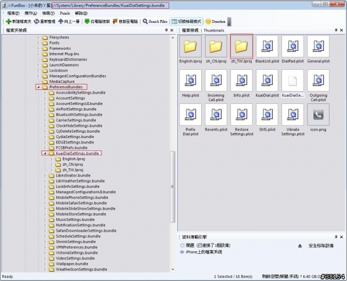347x281 pixels.
Task: Select BluetoothSettings.bundle in the tree
Action: 79,115
